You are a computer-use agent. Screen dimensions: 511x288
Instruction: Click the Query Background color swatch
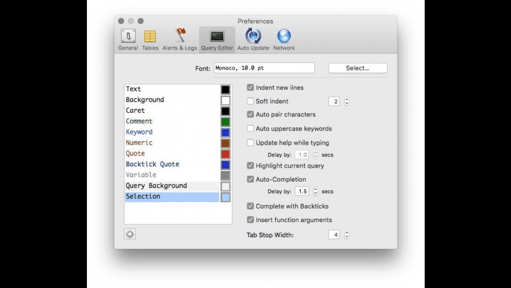coord(225,186)
